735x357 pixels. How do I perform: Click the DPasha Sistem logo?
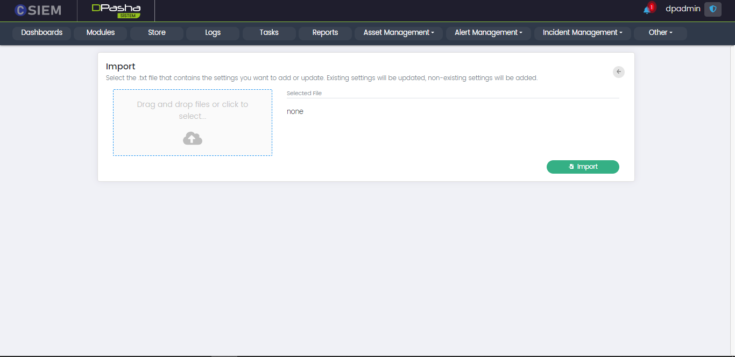point(116,10)
